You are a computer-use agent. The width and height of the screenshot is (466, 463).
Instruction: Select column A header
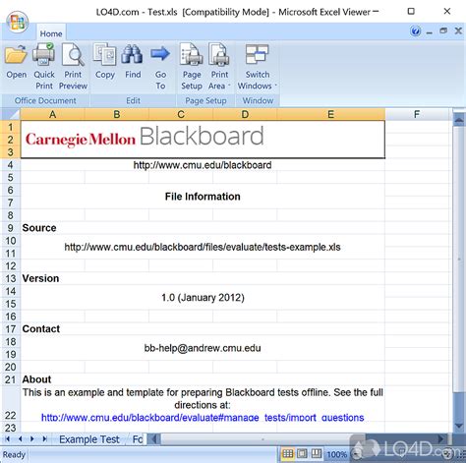coord(52,114)
